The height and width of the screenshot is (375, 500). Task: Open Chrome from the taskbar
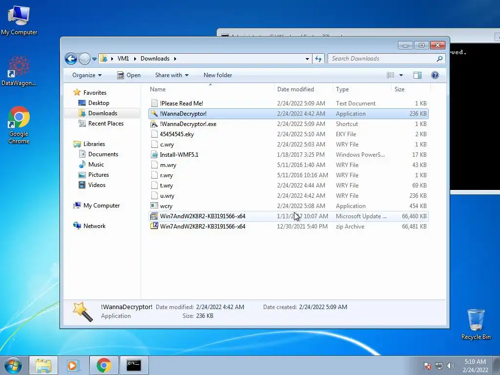pos(104,365)
